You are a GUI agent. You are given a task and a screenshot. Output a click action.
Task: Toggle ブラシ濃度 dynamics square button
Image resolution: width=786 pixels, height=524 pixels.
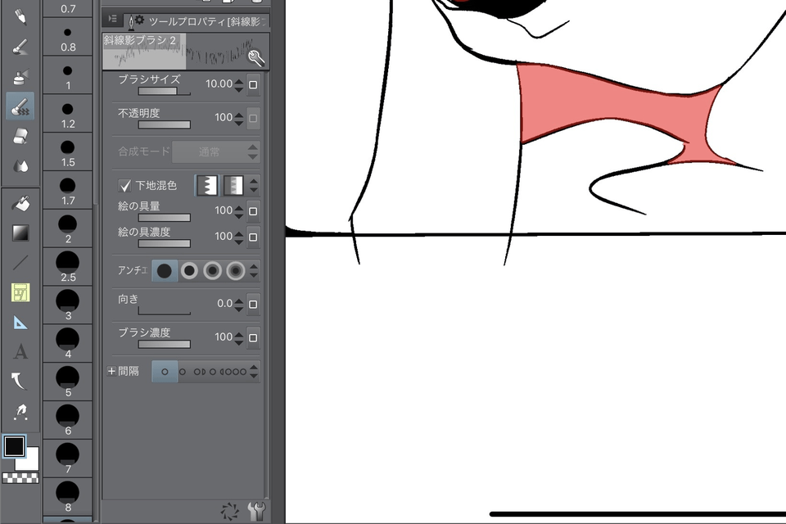[253, 337]
